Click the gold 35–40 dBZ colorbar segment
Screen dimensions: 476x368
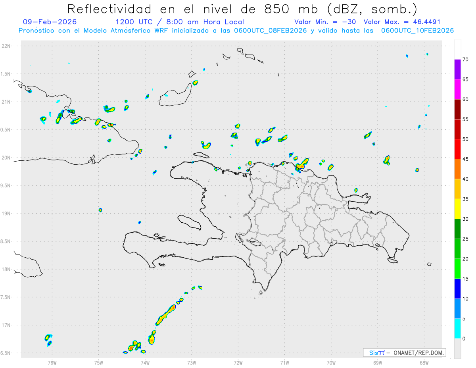click(x=457, y=189)
